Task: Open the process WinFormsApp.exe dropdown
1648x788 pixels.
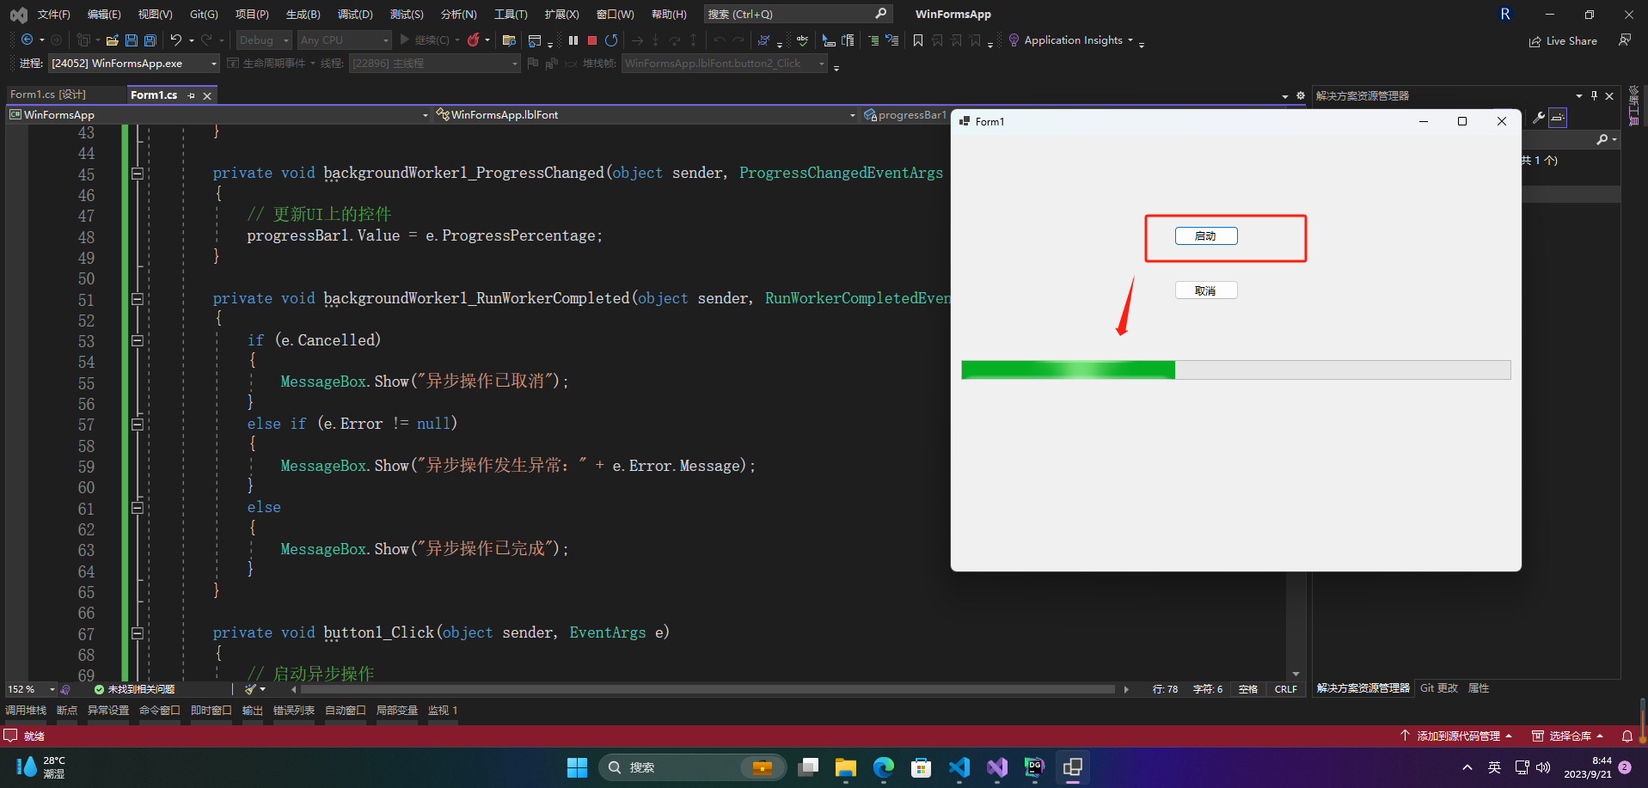Action: pyautogui.click(x=134, y=64)
